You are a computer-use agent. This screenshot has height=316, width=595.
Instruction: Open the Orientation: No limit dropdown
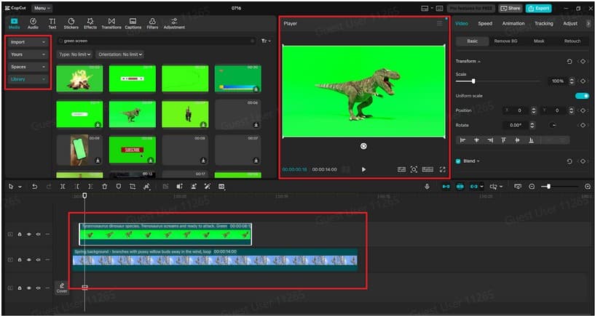tap(119, 54)
